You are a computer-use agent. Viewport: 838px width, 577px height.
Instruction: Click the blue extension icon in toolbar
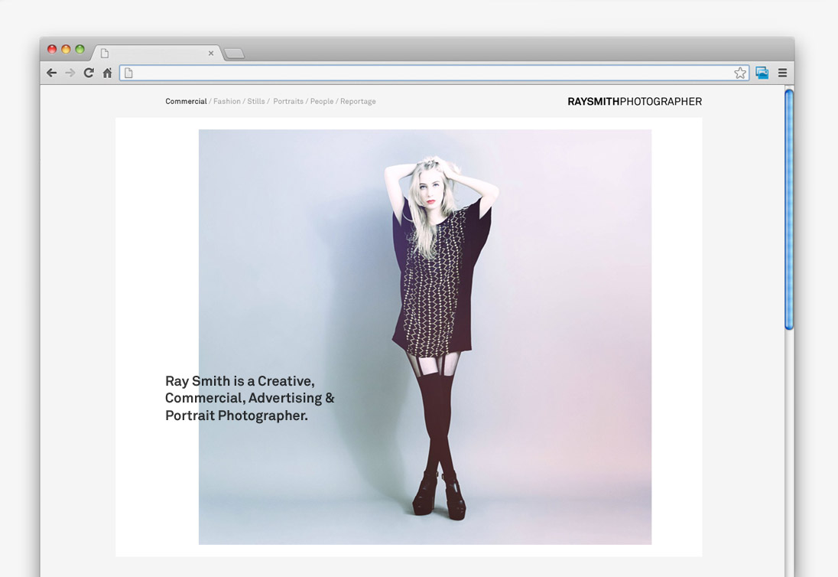(x=762, y=73)
